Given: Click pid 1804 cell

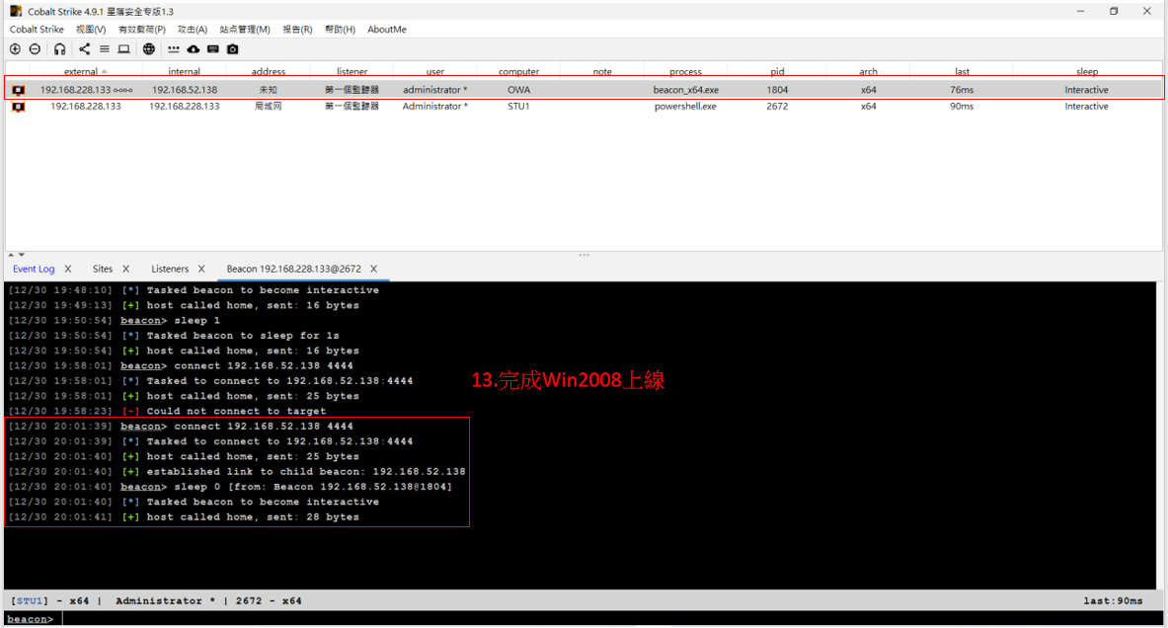Looking at the screenshot, I should click(777, 90).
